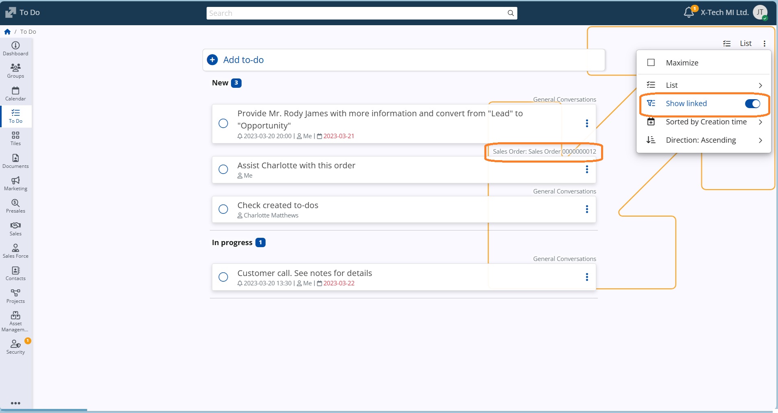The width and height of the screenshot is (778, 413).
Task: Open General Conversations above Customer call
Action: coord(564,259)
